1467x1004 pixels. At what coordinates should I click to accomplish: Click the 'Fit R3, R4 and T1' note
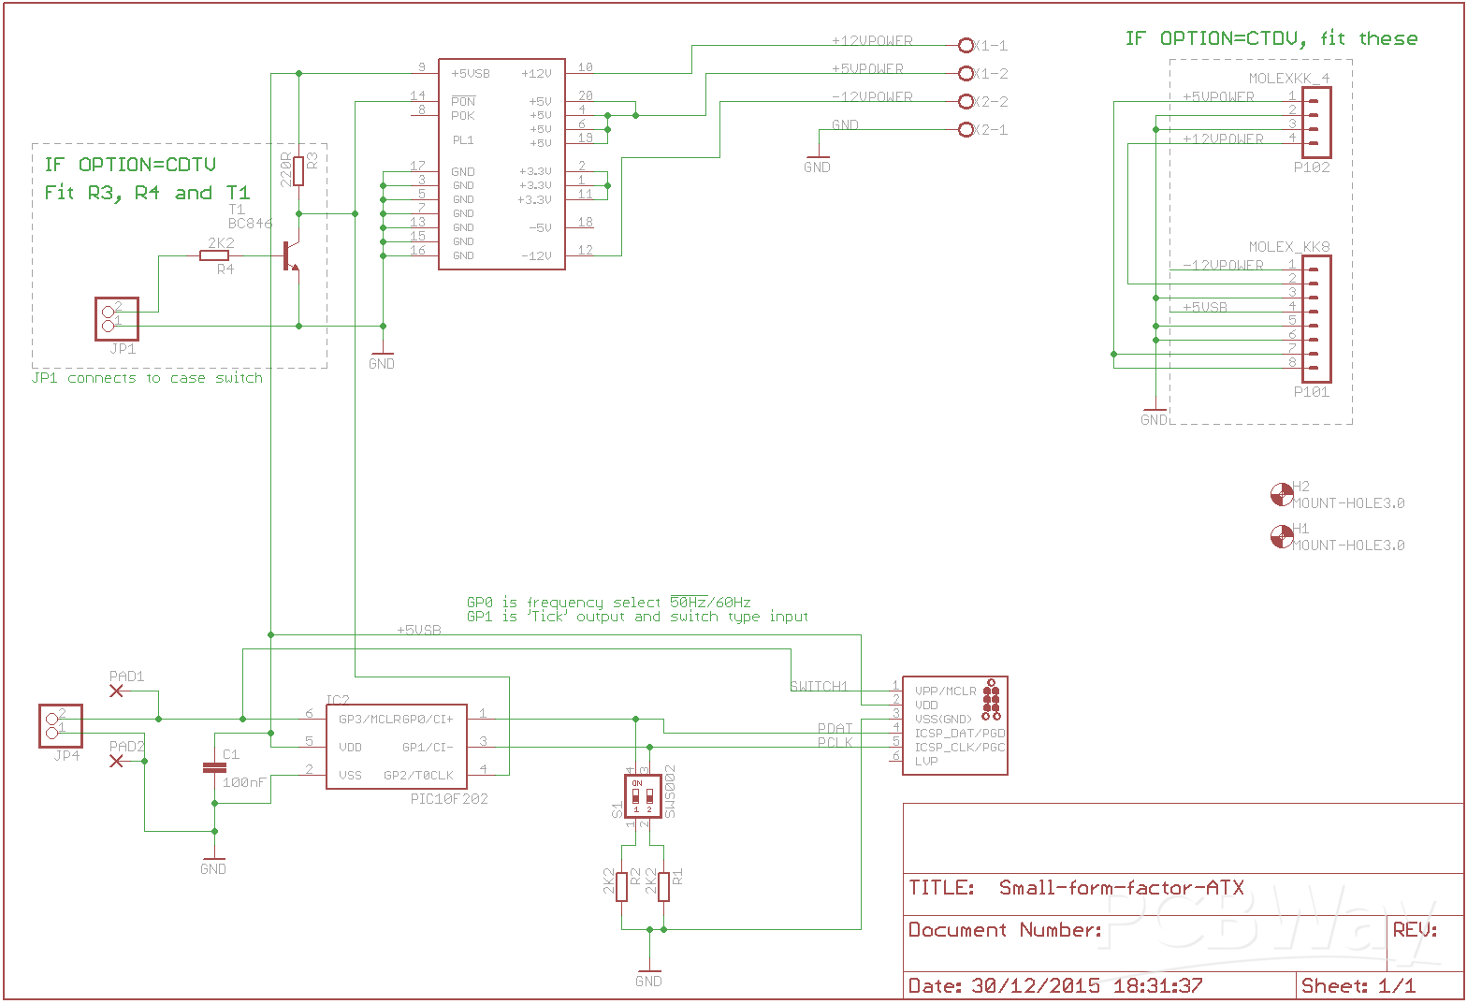tap(147, 193)
